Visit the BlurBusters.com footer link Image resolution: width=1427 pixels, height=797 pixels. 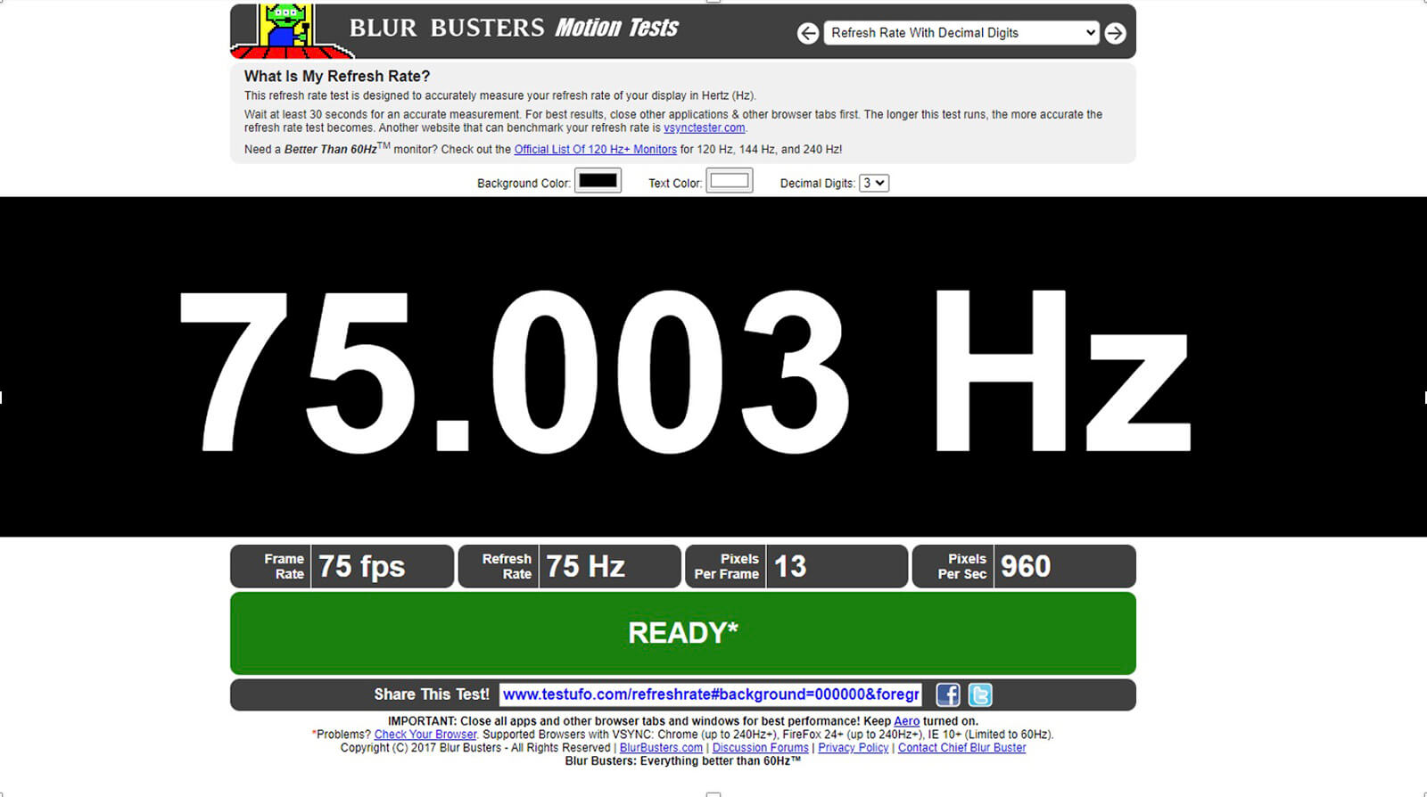pyautogui.click(x=661, y=748)
